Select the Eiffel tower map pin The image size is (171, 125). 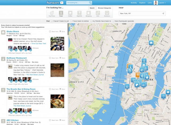(x=130, y=67)
